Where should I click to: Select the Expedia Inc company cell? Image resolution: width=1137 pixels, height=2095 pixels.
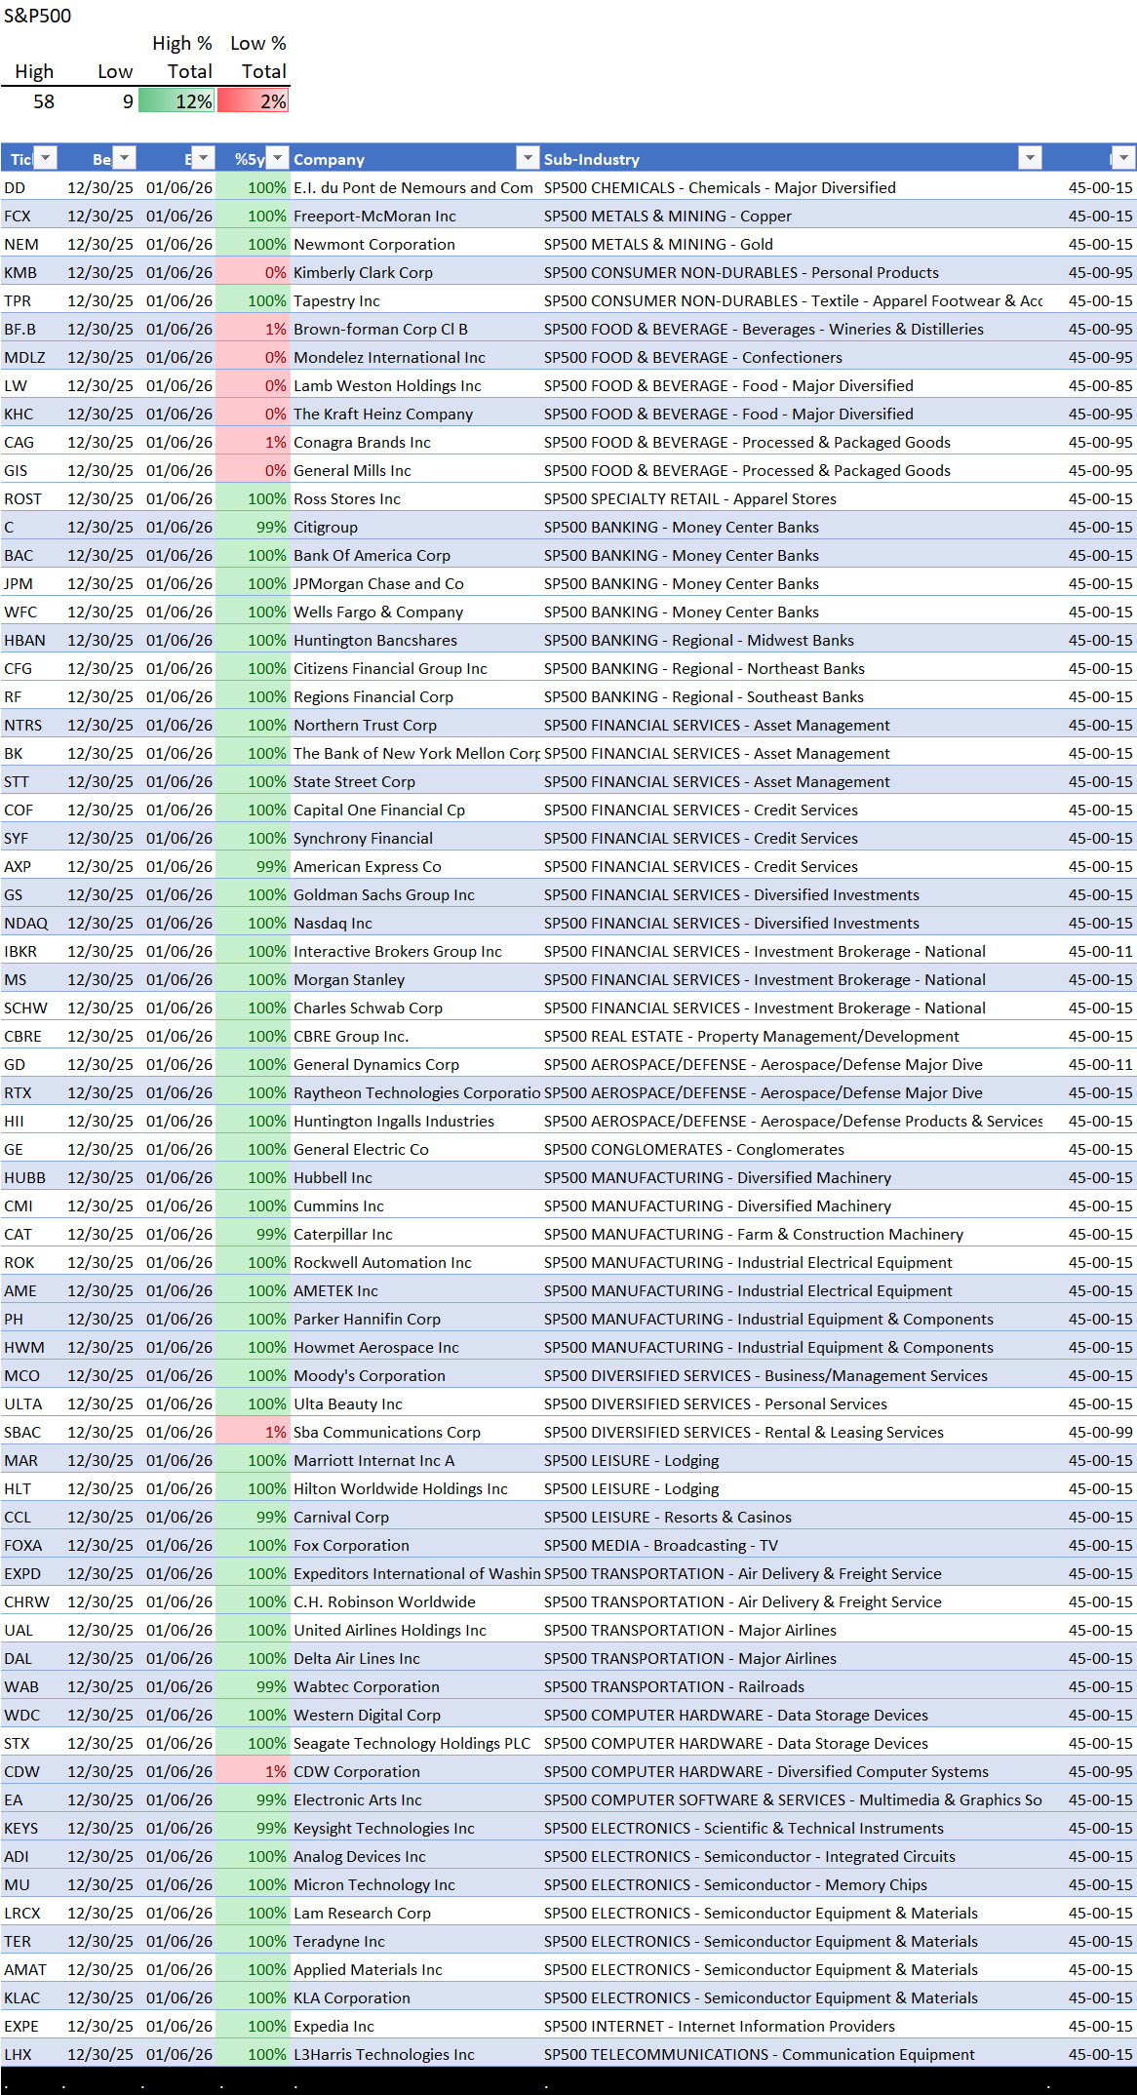point(415,2026)
